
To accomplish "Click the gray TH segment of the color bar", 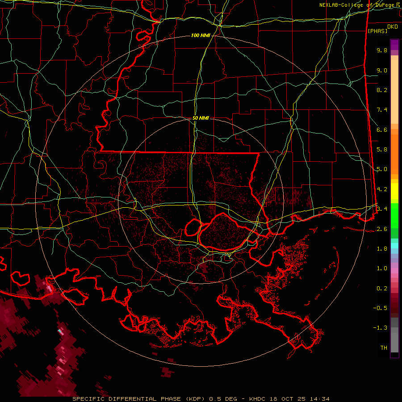I will [x=394, y=342].
